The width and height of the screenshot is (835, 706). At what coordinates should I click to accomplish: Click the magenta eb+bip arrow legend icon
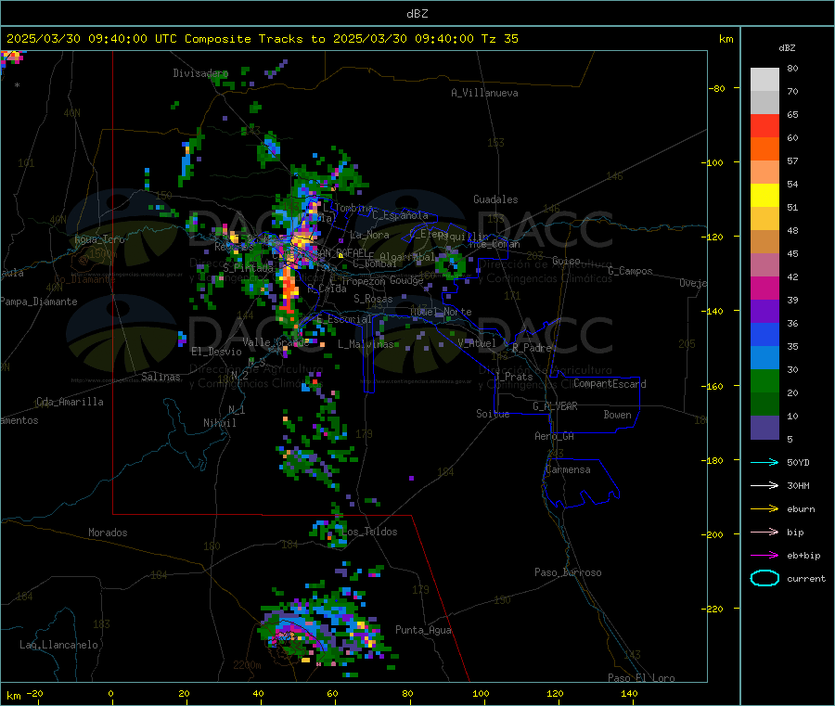point(764,555)
